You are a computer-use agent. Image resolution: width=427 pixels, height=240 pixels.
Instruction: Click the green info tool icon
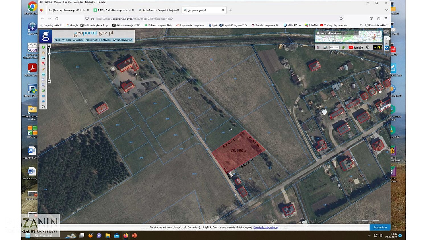pos(43,47)
